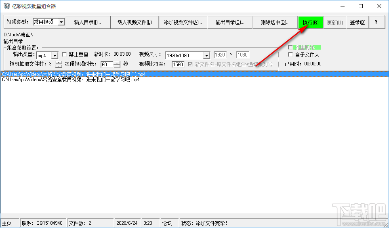
Task: Open the 视频尺寸 1920×1080 dropdown
Action: 206,55
